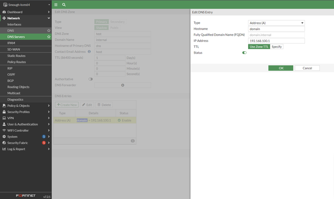Screen dimensions: 334x199
Task: Click the Security Profiles lock icon
Action: point(4,112)
